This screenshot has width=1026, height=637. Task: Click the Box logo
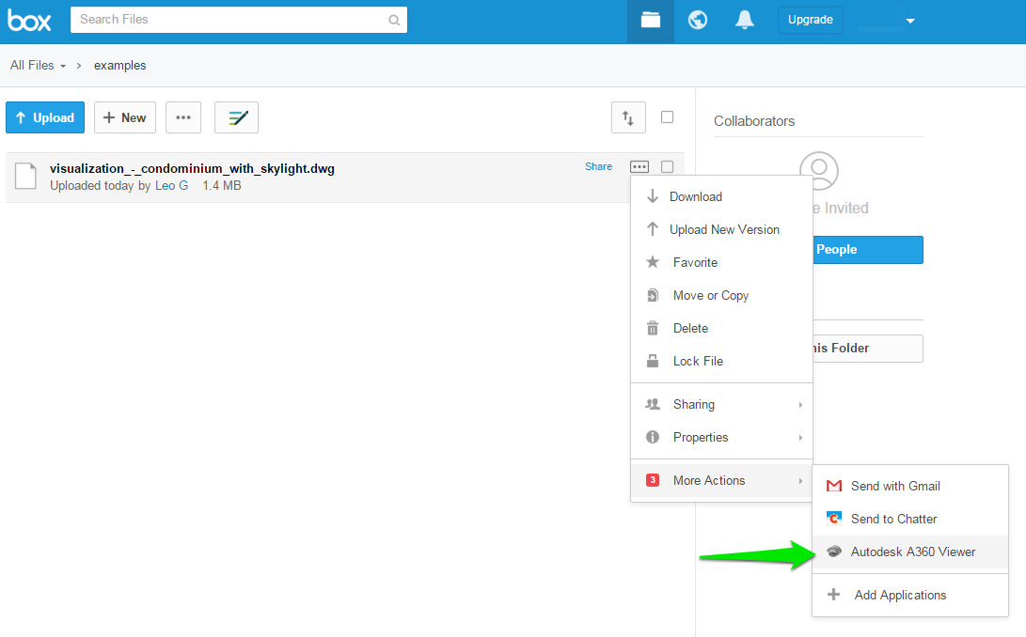pyautogui.click(x=29, y=21)
